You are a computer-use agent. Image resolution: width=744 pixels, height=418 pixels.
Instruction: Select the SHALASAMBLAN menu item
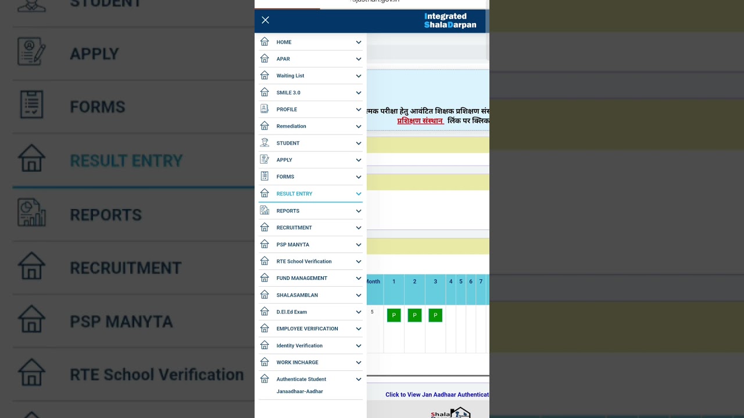310,295
